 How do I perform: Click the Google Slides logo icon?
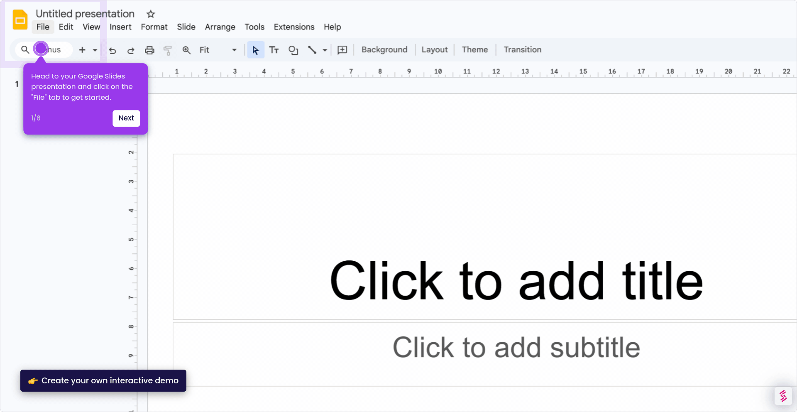[20, 20]
